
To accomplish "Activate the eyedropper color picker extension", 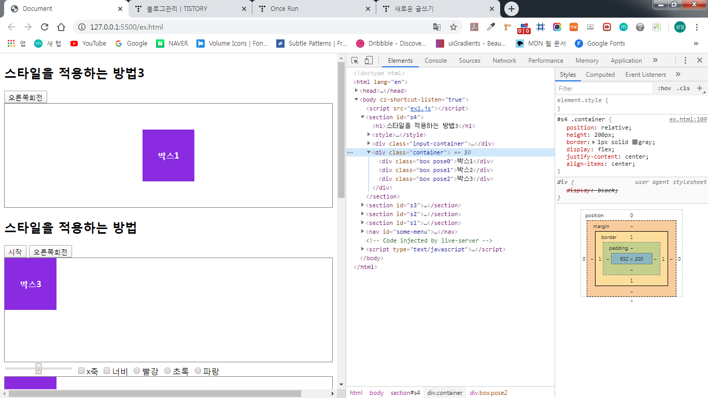I will coord(490,27).
